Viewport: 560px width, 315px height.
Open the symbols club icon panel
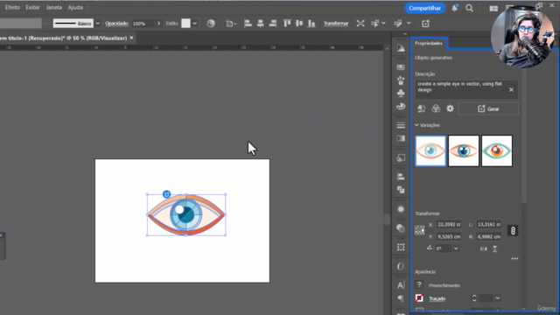click(x=401, y=94)
